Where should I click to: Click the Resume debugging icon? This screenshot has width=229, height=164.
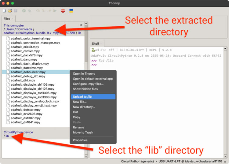pos(55,11)
